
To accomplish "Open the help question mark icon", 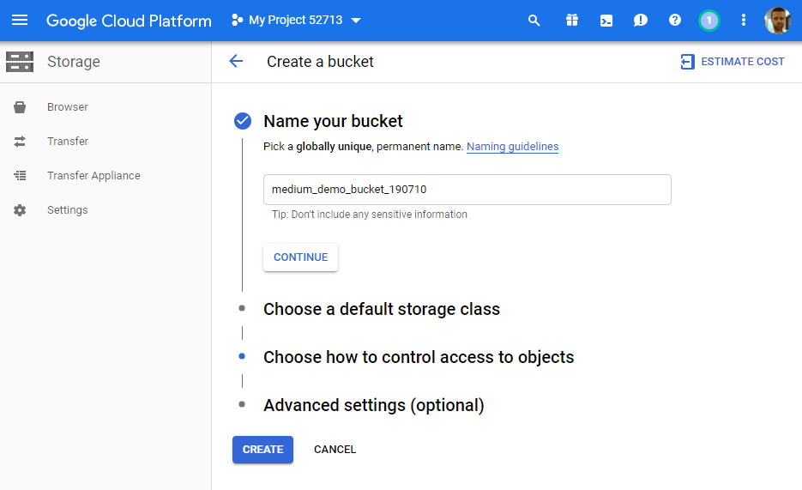I will pyautogui.click(x=675, y=20).
